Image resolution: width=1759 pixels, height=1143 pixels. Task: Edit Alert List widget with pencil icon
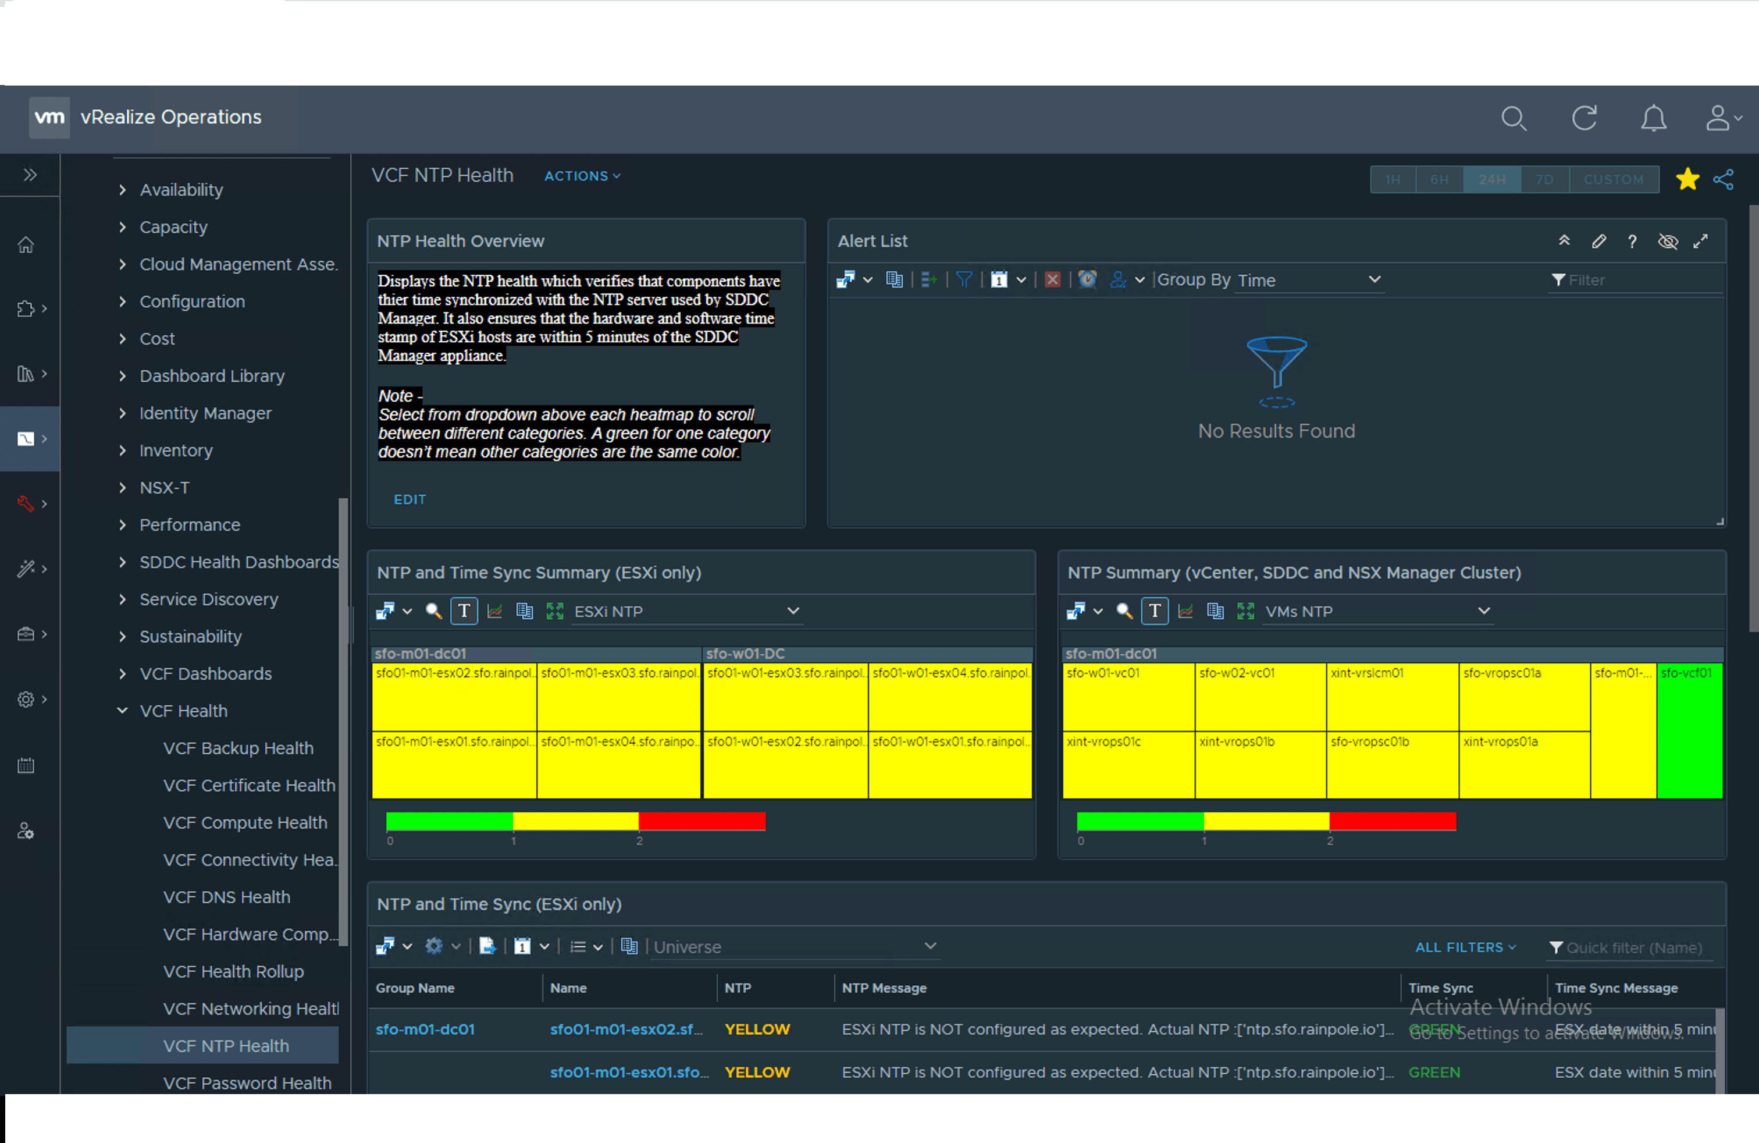tap(1598, 241)
